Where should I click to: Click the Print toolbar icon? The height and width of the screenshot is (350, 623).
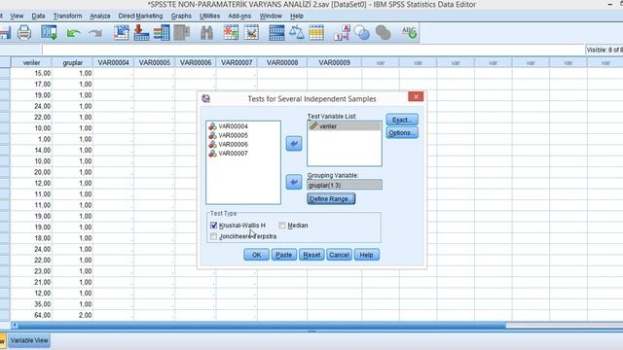tap(23, 32)
